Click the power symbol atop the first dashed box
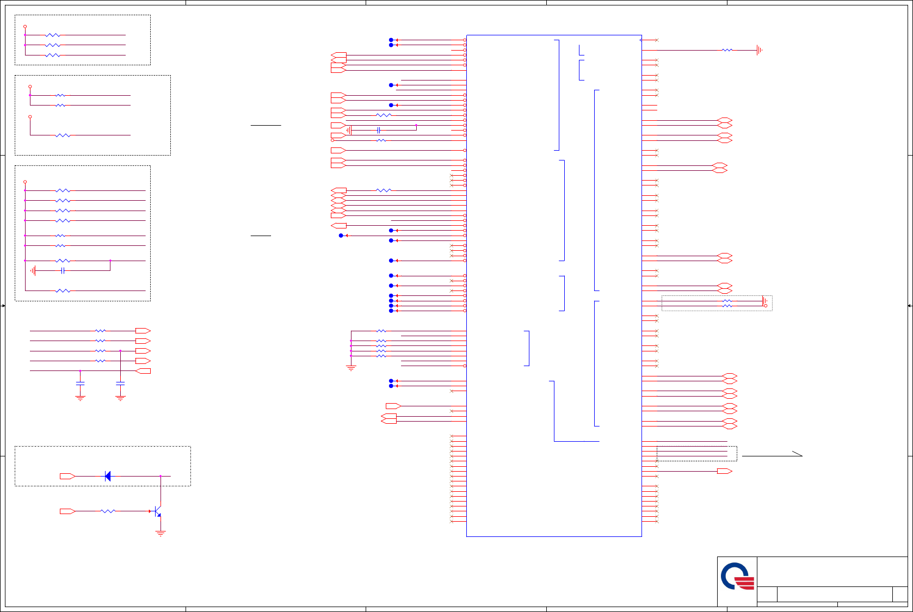Screen dimensions: 913x612 [25, 27]
